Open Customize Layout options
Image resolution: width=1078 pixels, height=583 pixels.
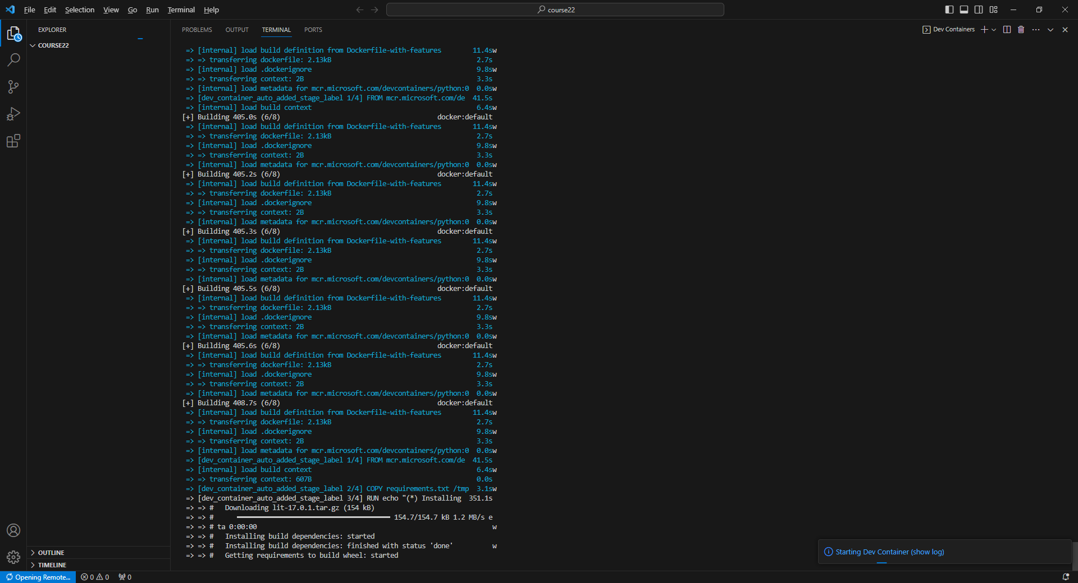(x=994, y=10)
